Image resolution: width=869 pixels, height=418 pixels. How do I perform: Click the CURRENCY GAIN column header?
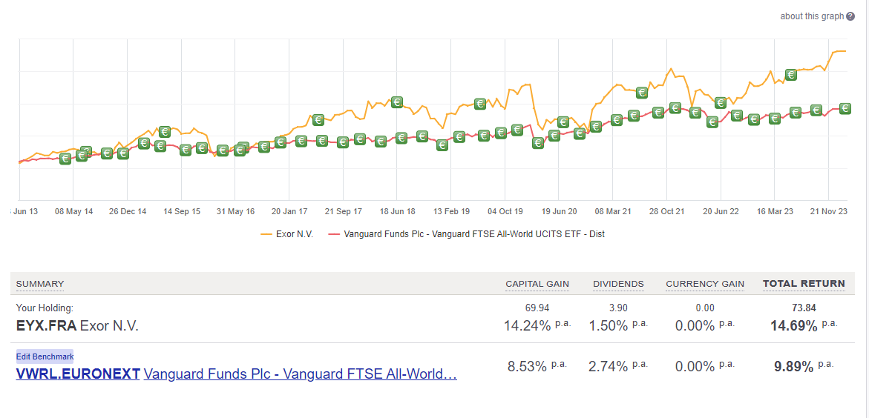[x=705, y=284]
